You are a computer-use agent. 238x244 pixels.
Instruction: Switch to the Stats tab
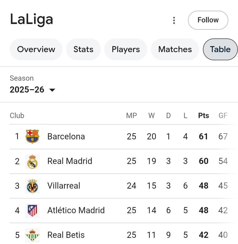83,49
